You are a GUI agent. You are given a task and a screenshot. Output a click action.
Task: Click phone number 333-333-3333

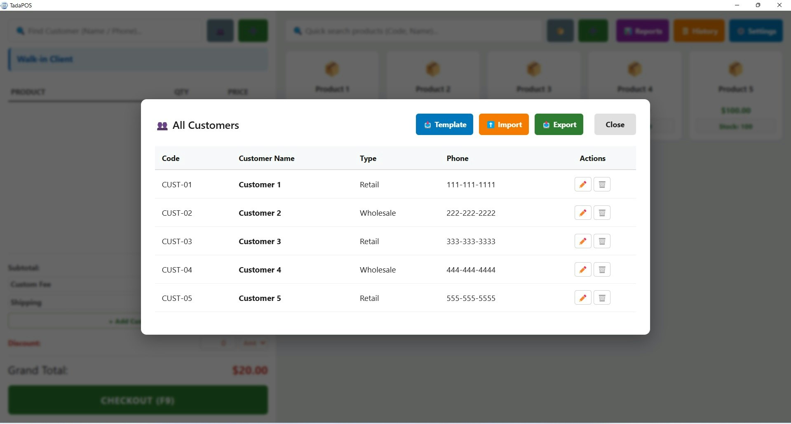pos(471,241)
